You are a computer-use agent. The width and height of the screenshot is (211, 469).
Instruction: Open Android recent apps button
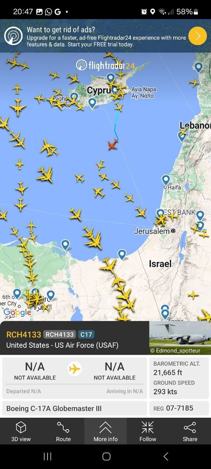pyautogui.click(x=47, y=456)
